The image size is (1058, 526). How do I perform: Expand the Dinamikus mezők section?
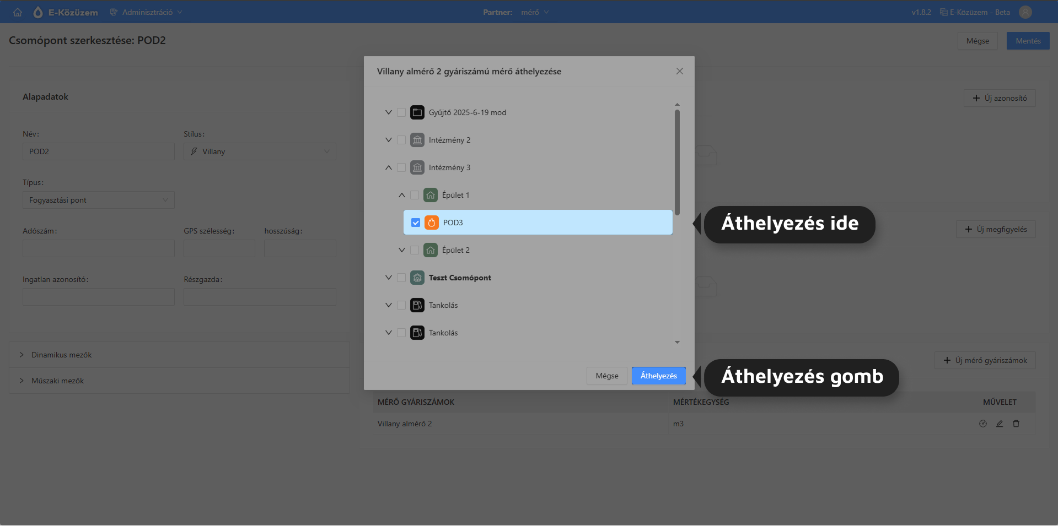tap(61, 355)
